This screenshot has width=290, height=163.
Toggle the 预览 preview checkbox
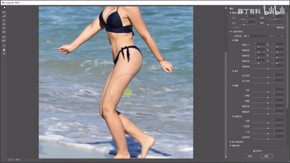click(254, 151)
